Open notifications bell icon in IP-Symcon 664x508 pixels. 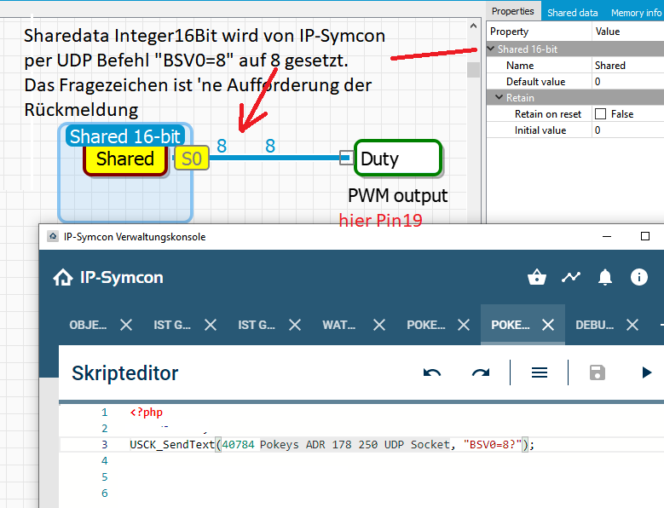(604, 277)
